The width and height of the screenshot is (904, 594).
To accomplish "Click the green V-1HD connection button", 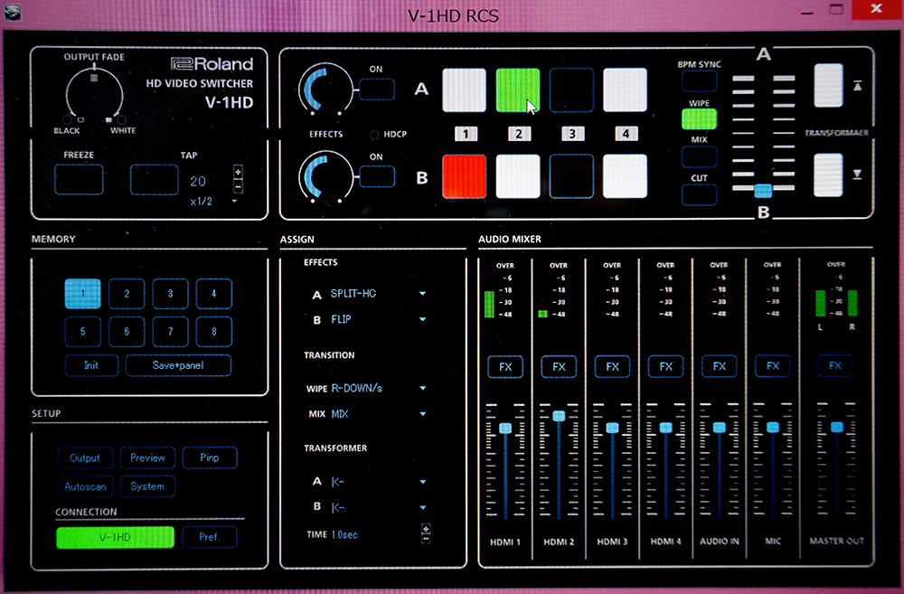I will (116, 537).
